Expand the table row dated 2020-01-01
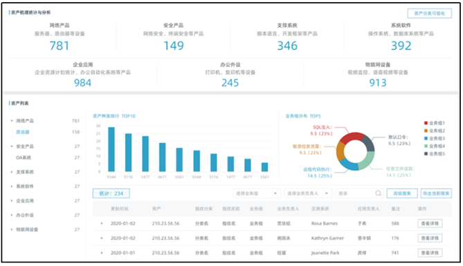Viewport: 463px width, 266px height. point(102,253)
